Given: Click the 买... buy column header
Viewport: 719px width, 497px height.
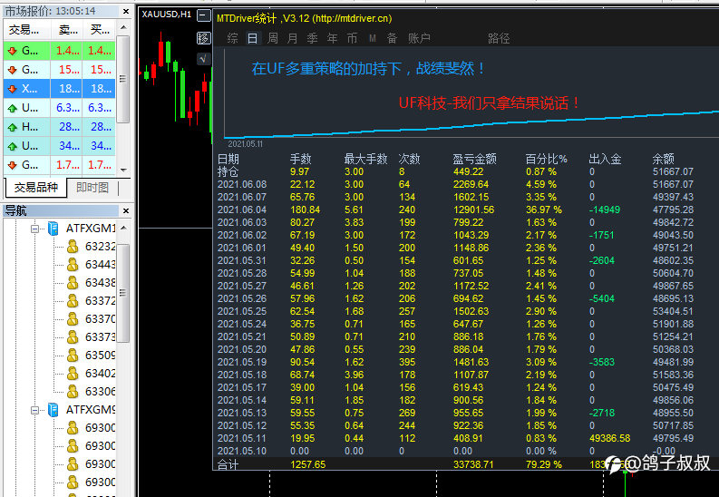Looking at the screenshot, I should coord(99,30).
